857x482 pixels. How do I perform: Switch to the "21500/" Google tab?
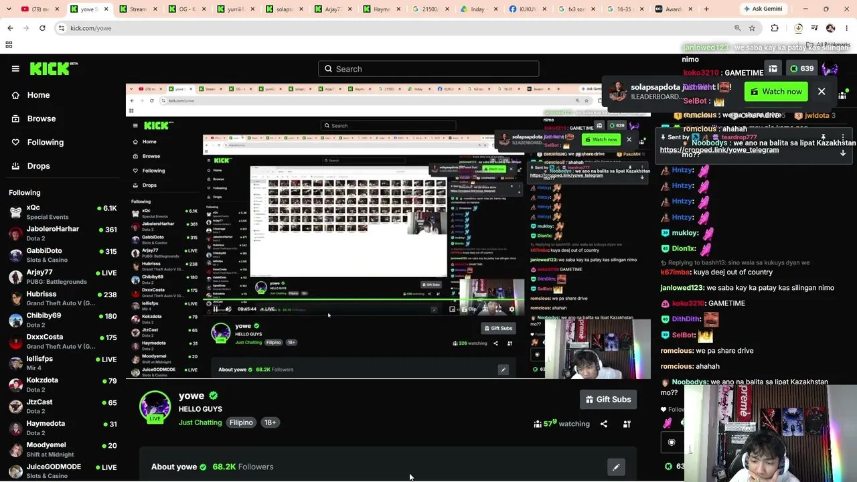click(430, 9)
